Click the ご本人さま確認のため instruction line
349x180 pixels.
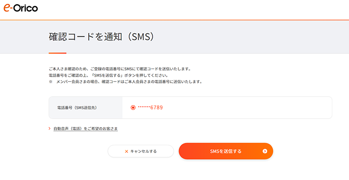click(120, 69)
